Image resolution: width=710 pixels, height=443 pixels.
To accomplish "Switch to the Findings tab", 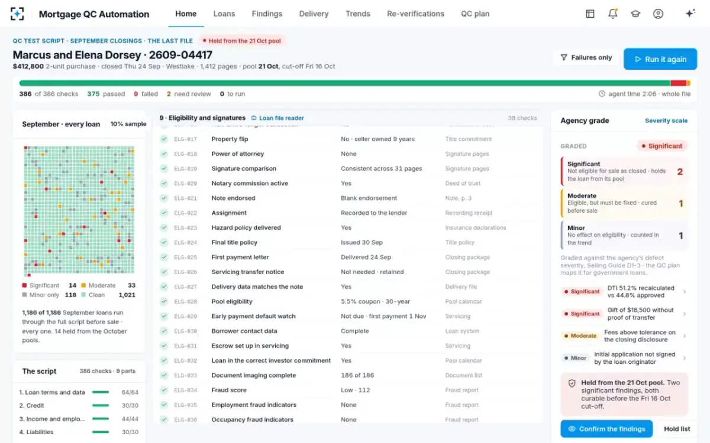I will click(x=267, y=14).
